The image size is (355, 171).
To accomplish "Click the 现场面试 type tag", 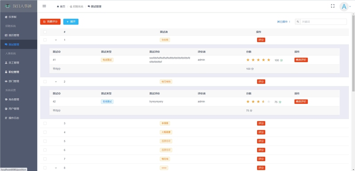I will [x=107, y=102].
